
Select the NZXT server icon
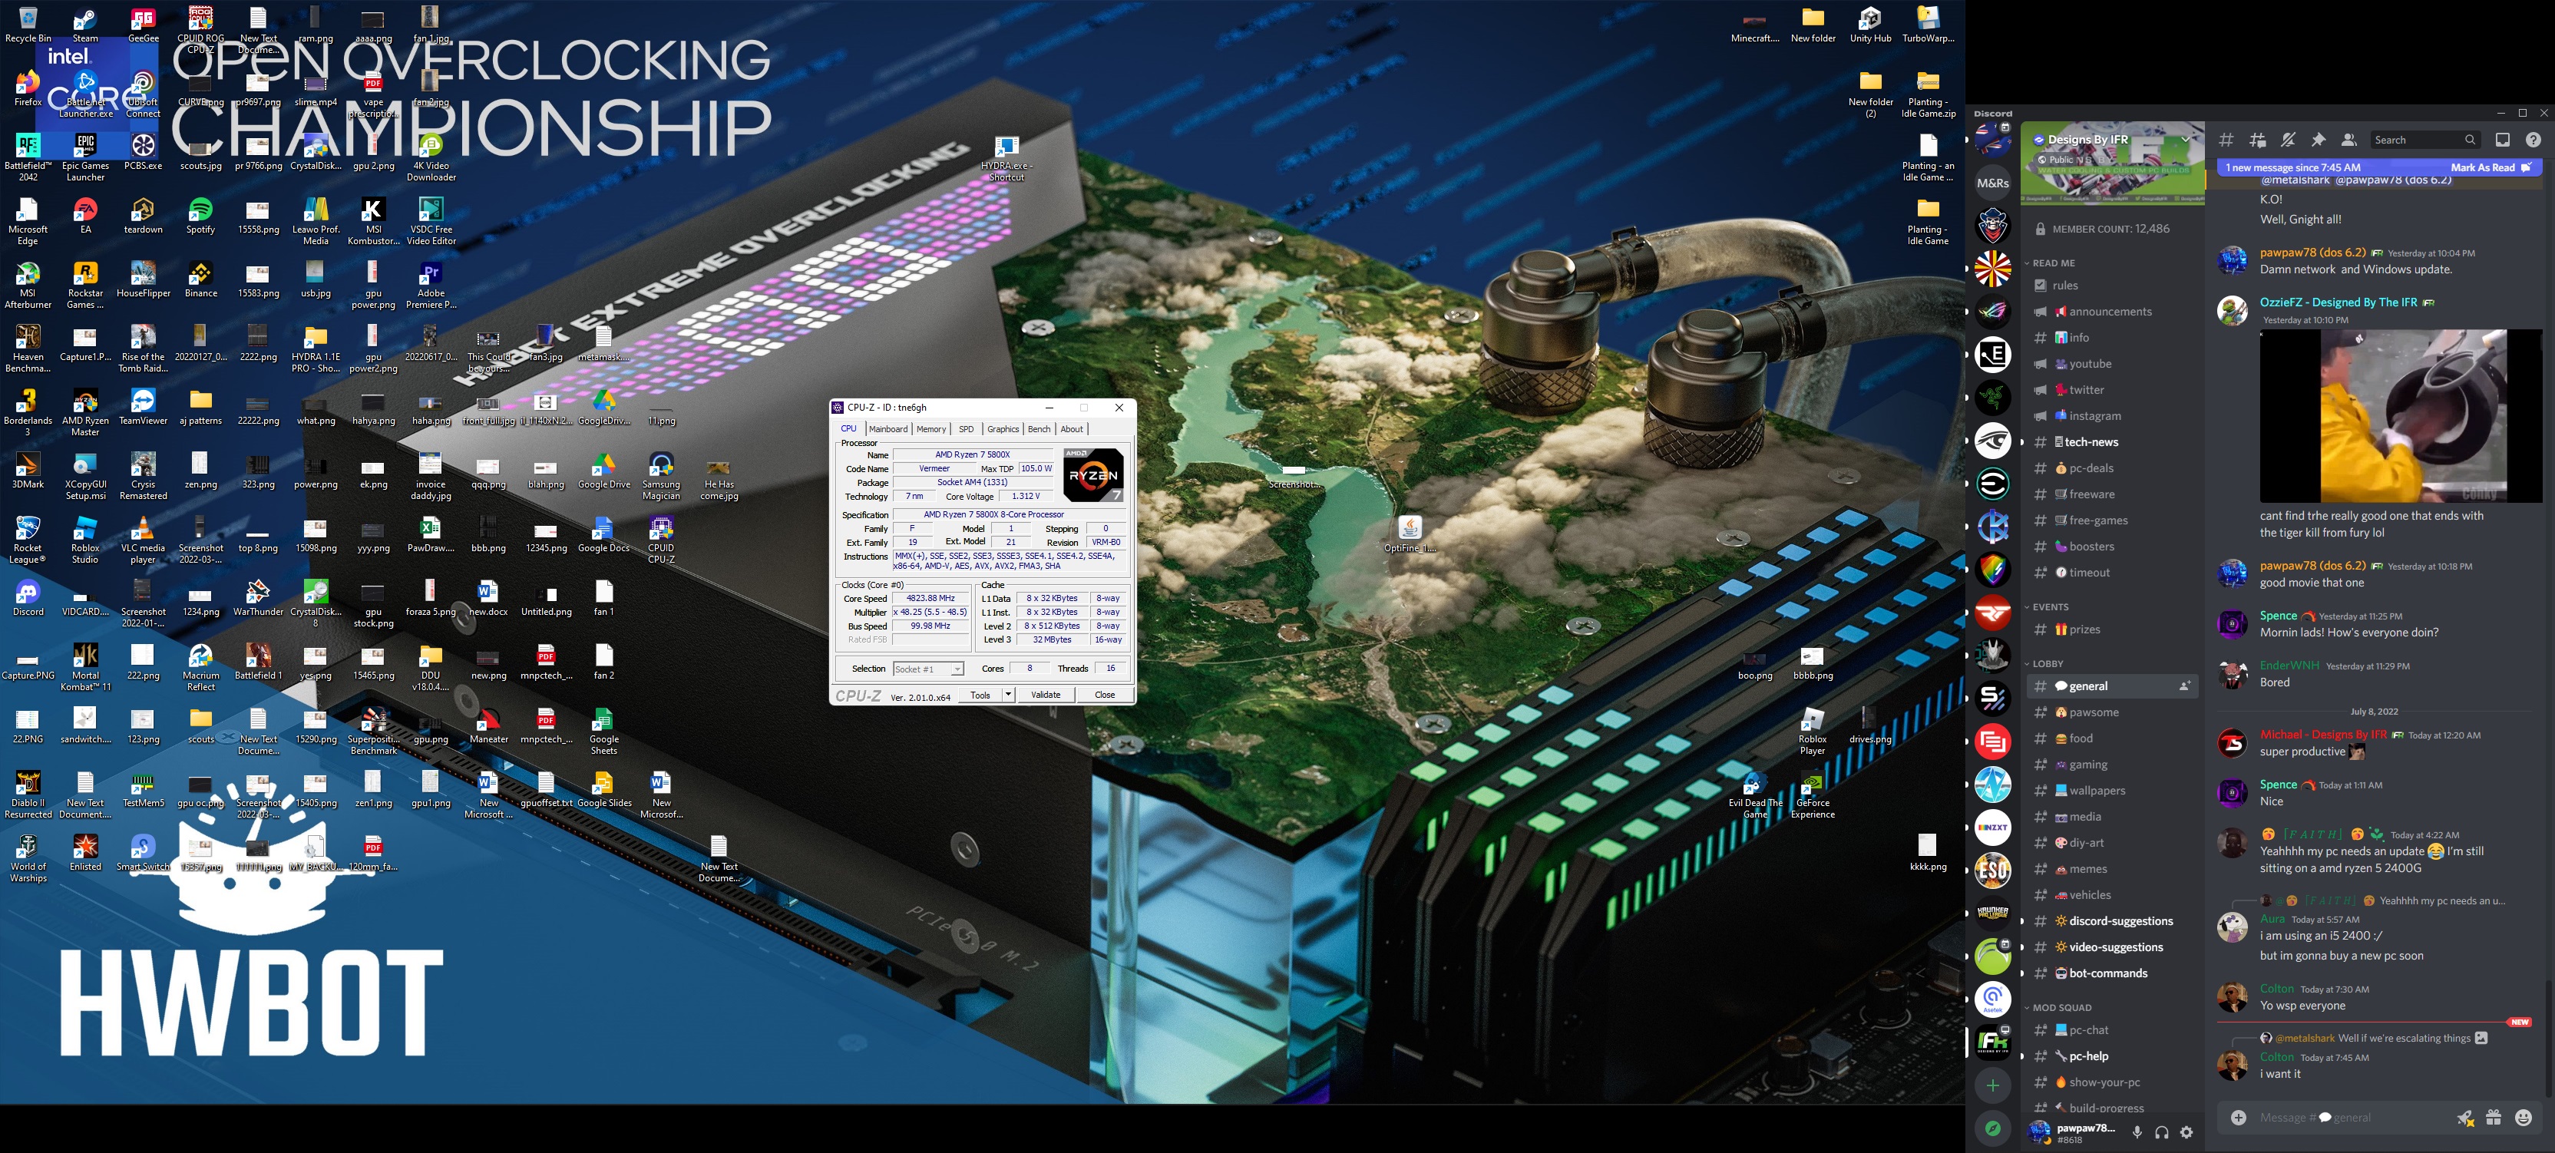point(1992,827)
